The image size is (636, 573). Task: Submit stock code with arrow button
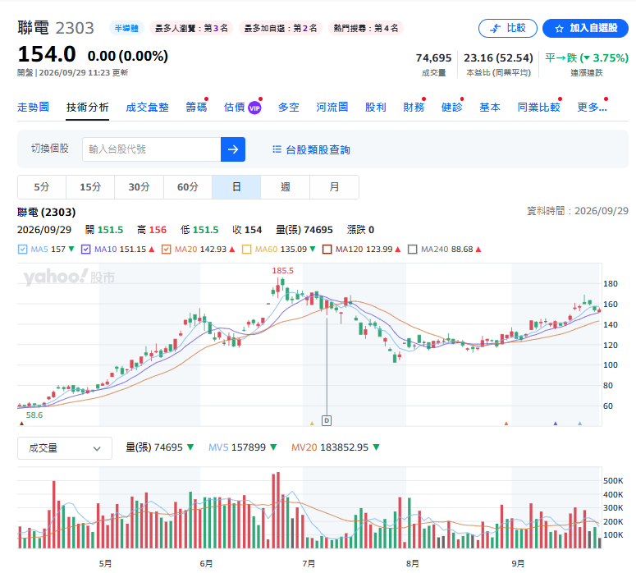point(233,149)
